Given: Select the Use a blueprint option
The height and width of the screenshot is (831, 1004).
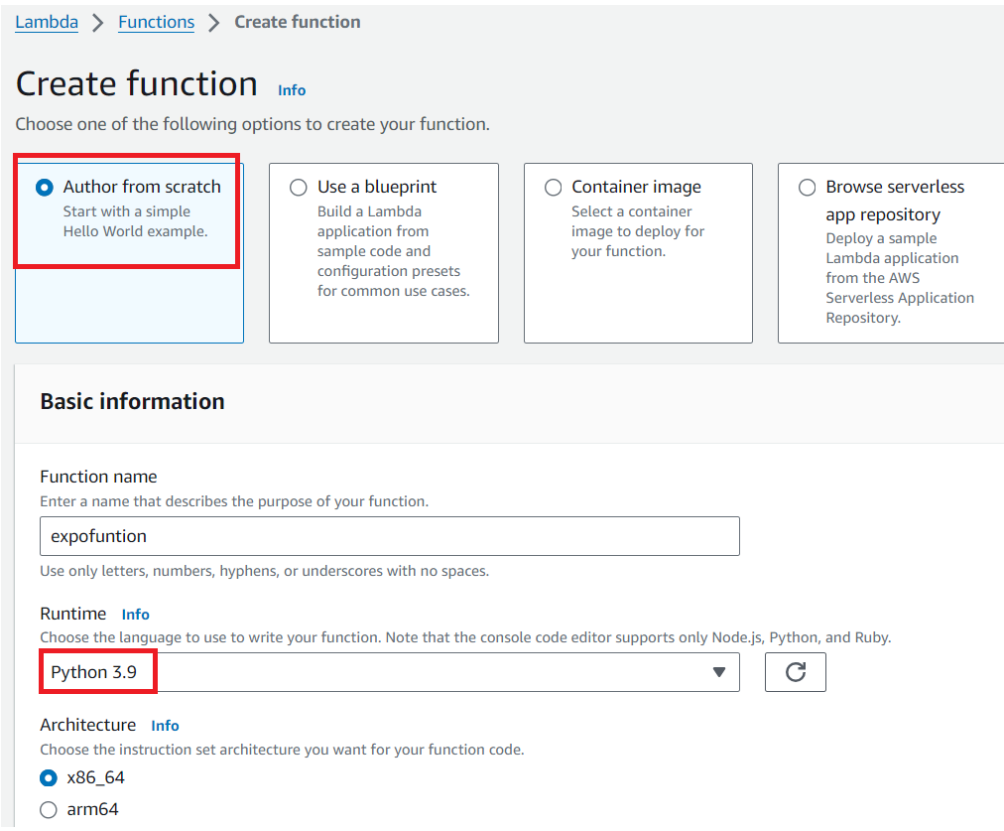Looking at the screenshot, I should [299, 188].
